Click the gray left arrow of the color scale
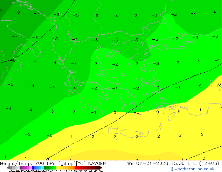222x172 pixels. click(x=8, y=168)
